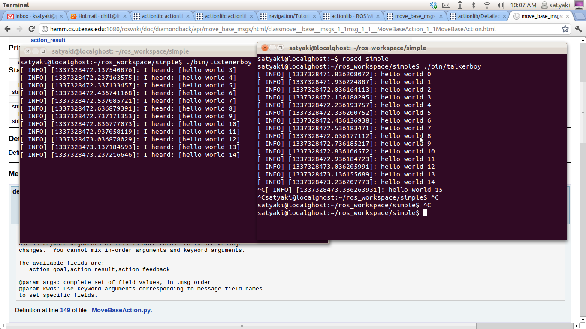586x329 pixels.
Task: Click the talker terminal final prompt line
Action: click(342, 213)
